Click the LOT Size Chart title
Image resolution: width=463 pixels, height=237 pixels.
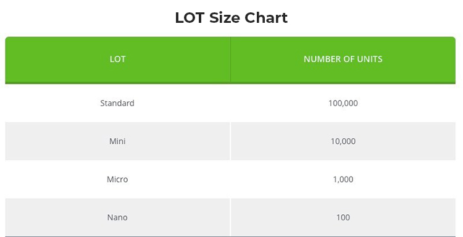click(231, 18)
